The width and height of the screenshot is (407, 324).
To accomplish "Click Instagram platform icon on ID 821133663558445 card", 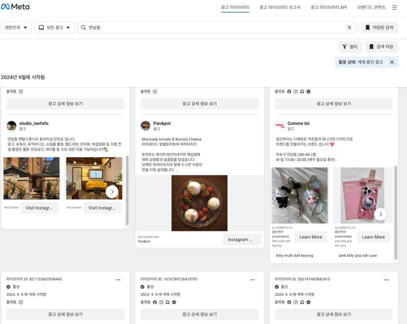I will point(21,302).
